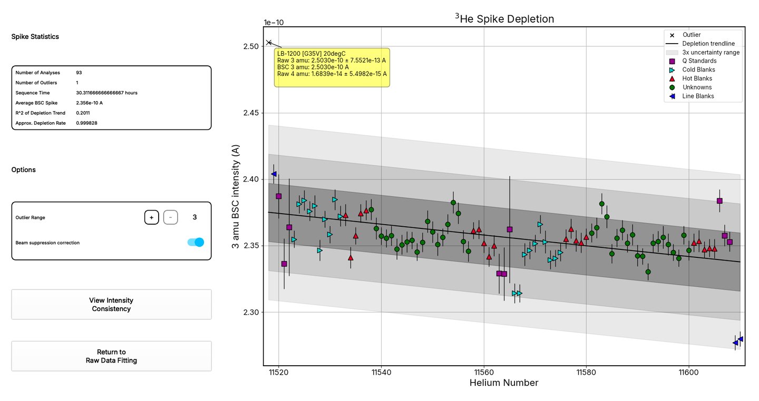The height and width of the screenshot is (401, 759).
Task: Click the y-axis tick label '2.35'
Action: [251, 246]
